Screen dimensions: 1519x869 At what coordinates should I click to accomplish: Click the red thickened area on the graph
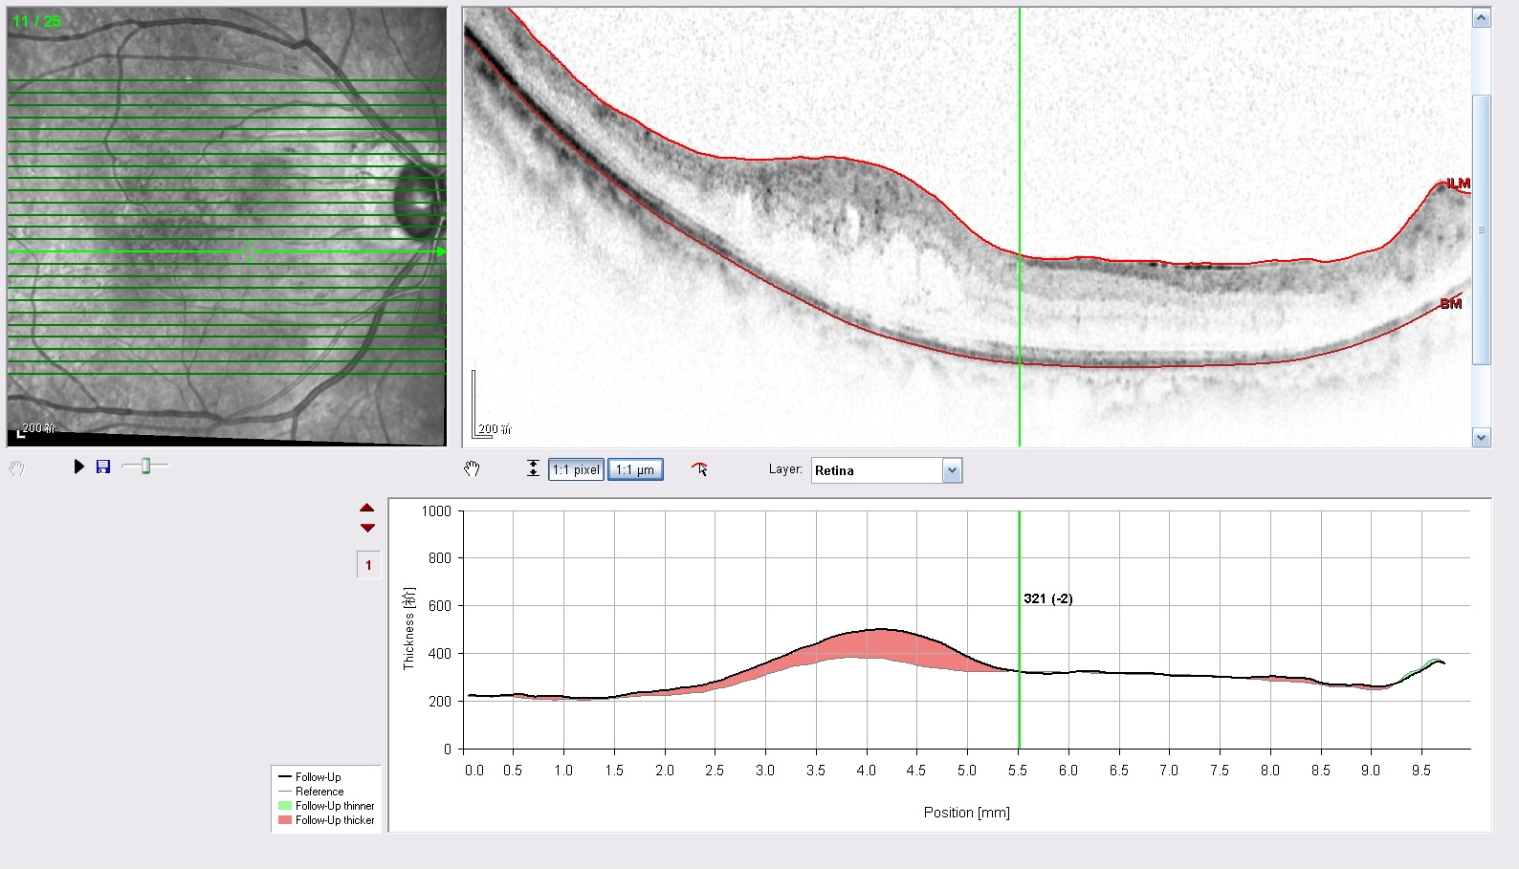coord(880,644)
